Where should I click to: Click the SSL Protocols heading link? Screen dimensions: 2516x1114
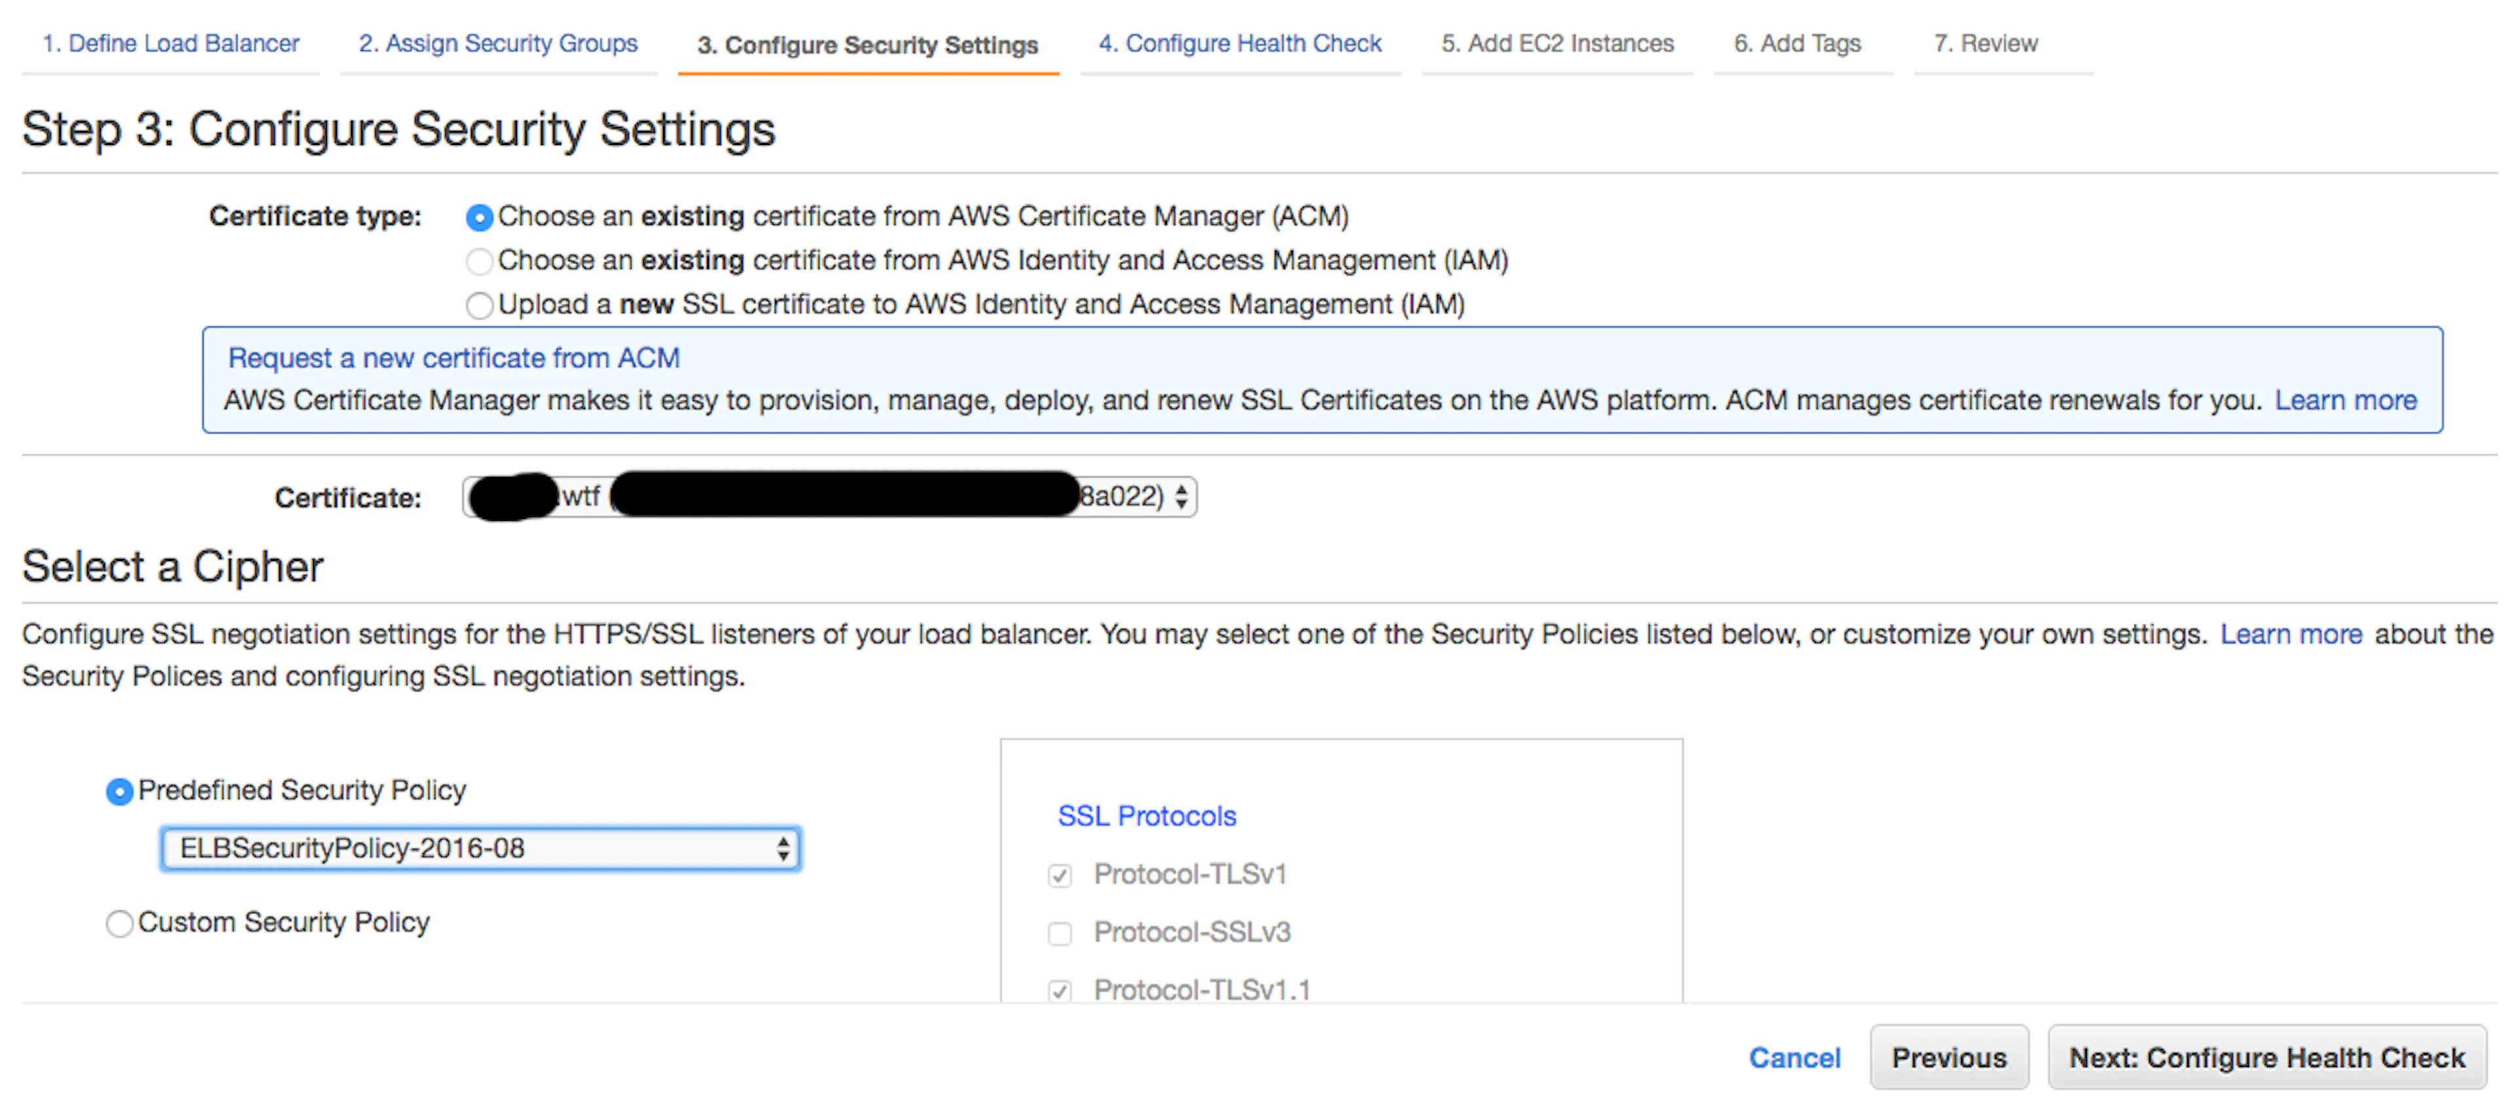pyautogui.click(x=1147, y=816)
